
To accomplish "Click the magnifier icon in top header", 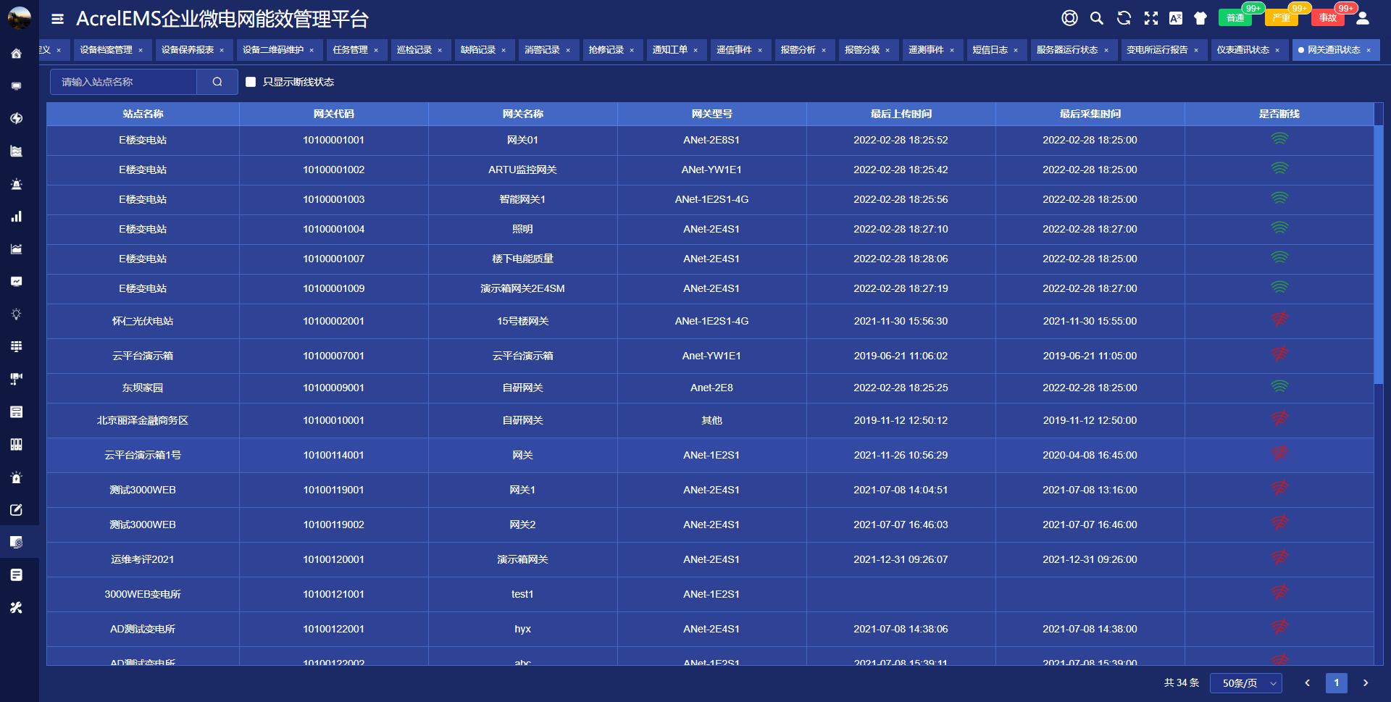I will coord(1097,18).
